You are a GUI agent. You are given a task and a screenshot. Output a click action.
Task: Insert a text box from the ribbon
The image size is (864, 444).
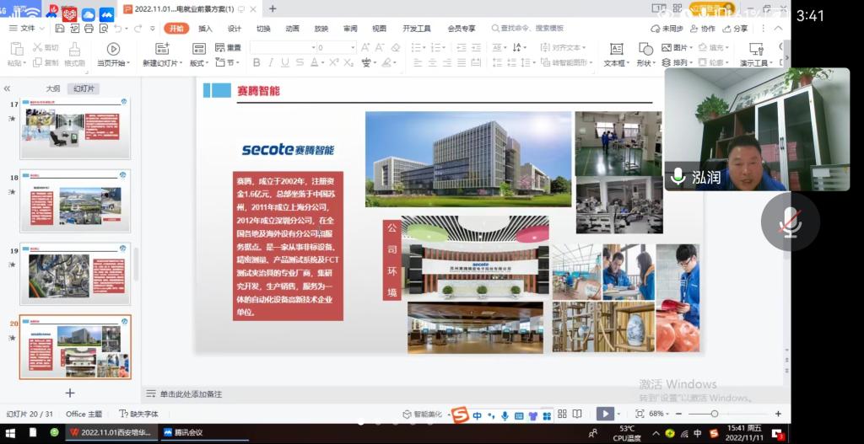(x=616, y=50)
